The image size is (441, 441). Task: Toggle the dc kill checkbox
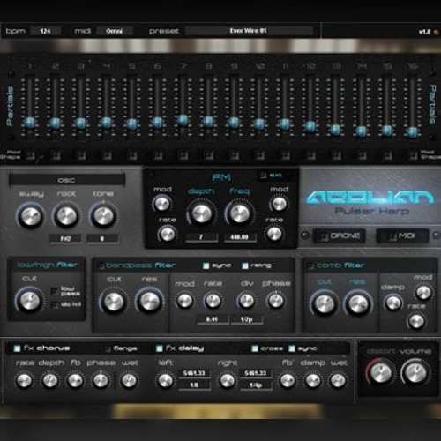[x=55, y=304]
